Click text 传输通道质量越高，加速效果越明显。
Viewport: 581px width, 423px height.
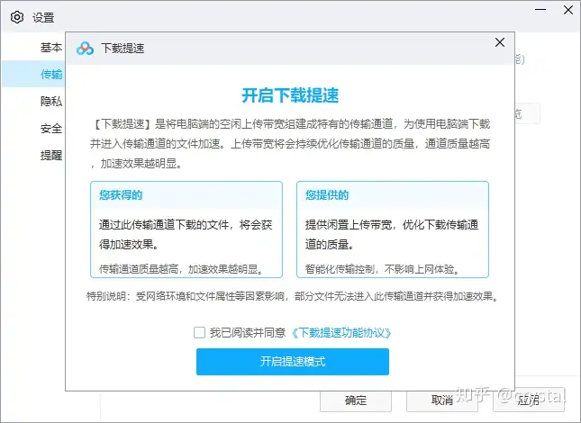click(182, 269)
